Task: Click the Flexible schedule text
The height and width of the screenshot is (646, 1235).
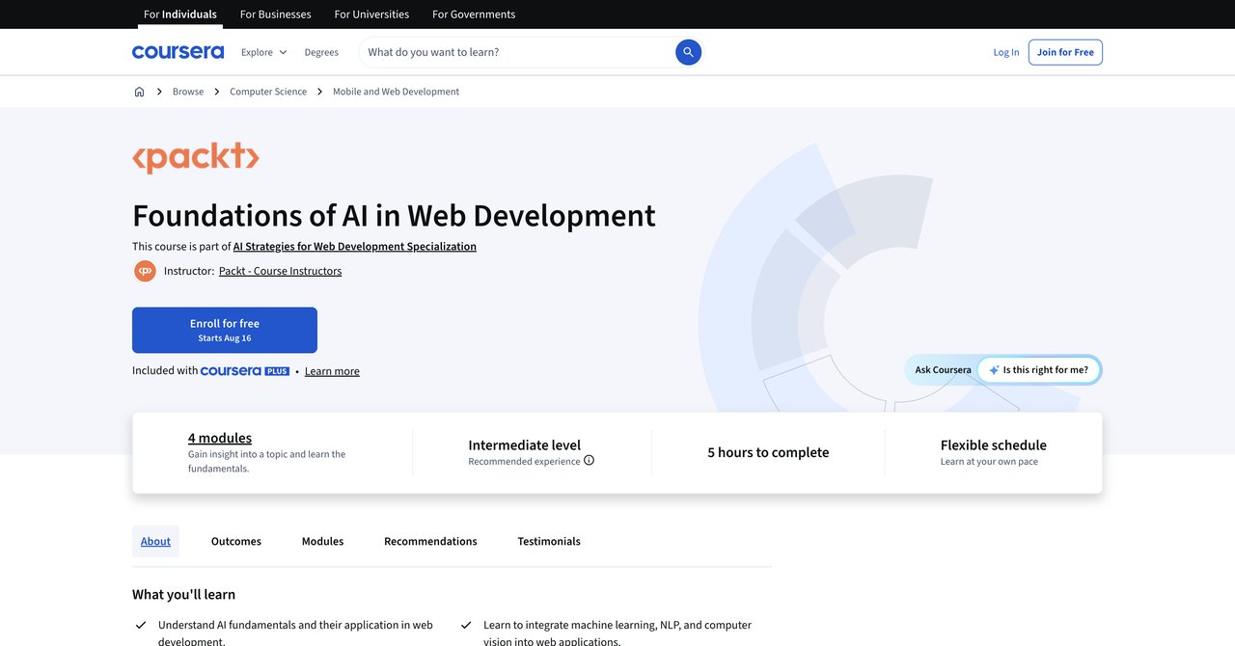Action: [994, 444]
